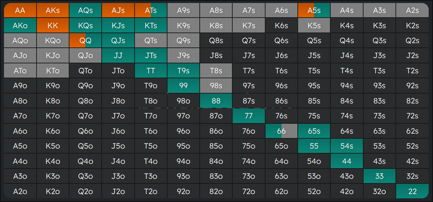This screenshot has width=433, height=202.
Task: Select the 66 half-teal half-gray cell
Action: (281, 131)
